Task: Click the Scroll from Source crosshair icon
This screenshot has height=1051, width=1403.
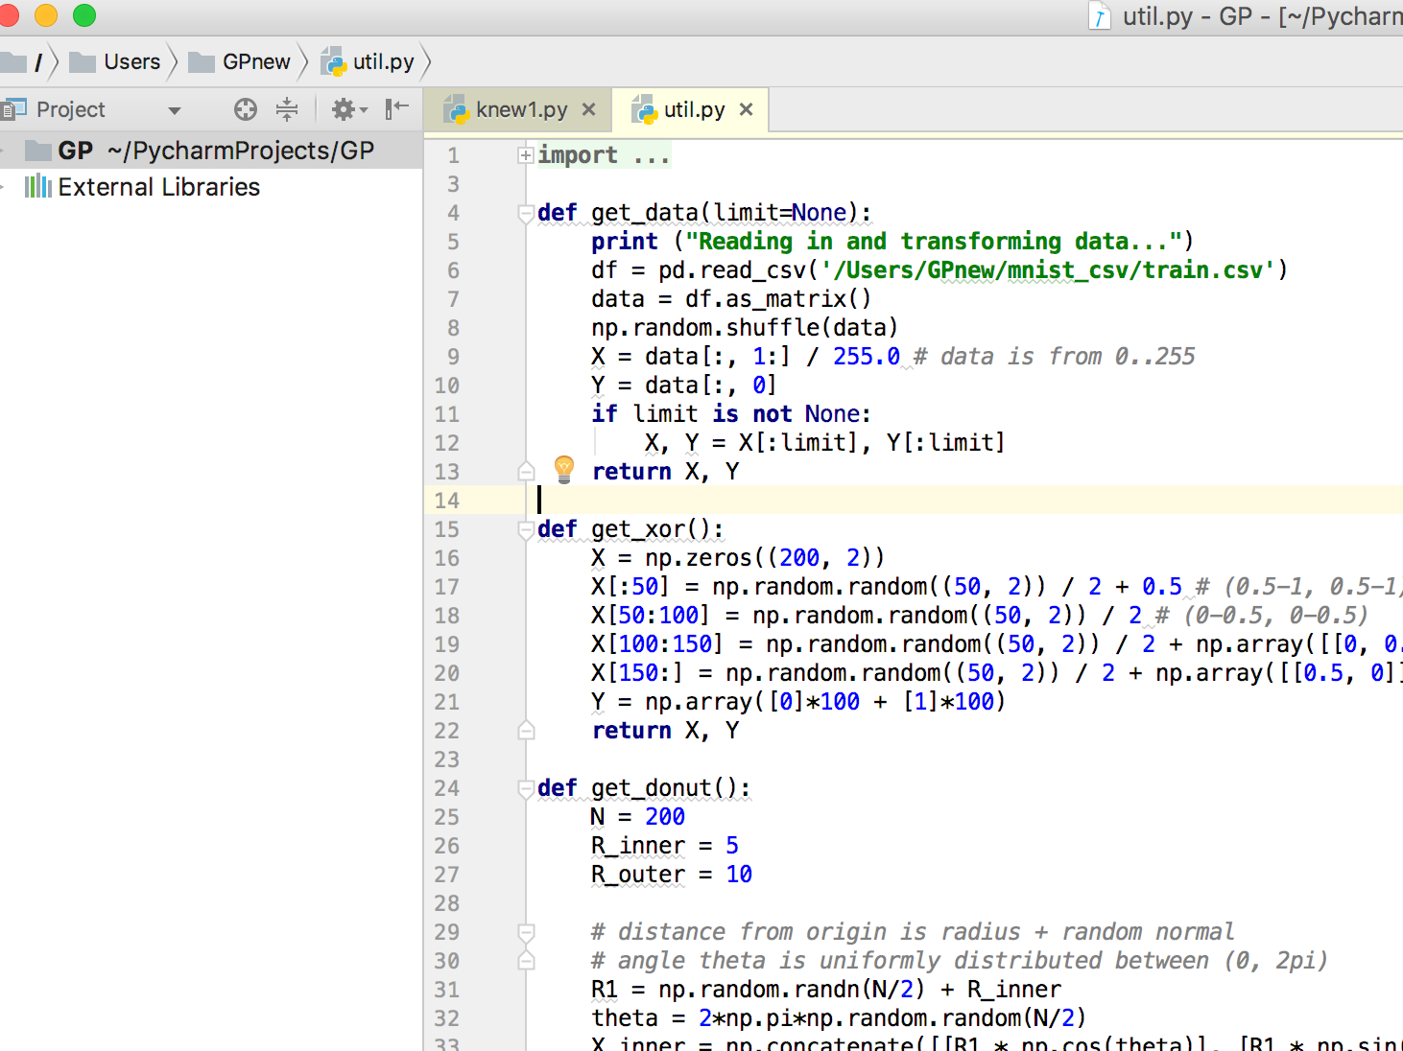Action: (x=246, y=109)
